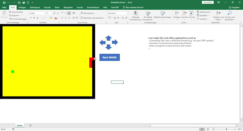Apply thousands separator 000 style
The width and height of the screenshot is (243, 131).
coord(118,18)
